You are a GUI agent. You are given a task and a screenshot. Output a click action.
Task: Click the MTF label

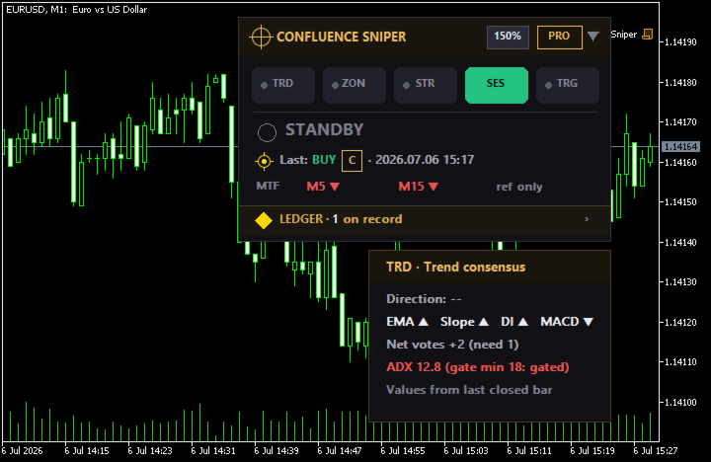[268, 186]
